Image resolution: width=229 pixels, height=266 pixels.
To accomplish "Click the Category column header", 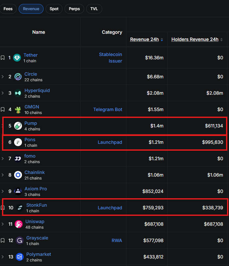I will 112,32.
